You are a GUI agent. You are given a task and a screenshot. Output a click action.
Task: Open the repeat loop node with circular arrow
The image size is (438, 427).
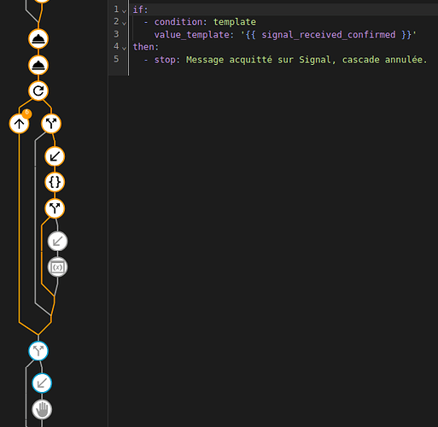click(38, 91)
